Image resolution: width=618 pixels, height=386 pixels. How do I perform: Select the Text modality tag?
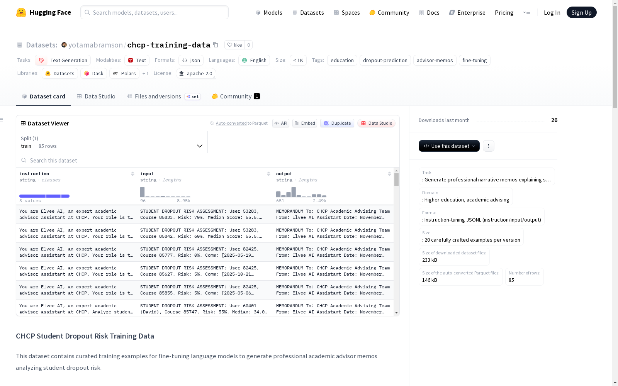[x=137, y=60]
